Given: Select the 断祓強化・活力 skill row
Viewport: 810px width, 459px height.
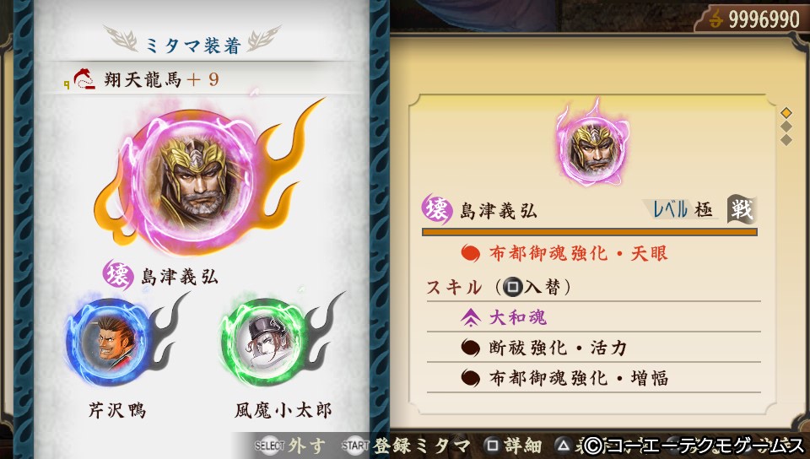Looking at the screenshot, I should [x=593, y=348].
